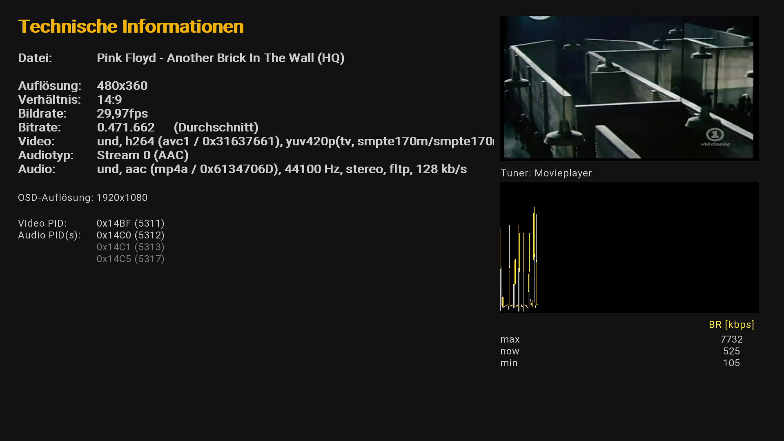Click the white marker in bitrate graph

pos(538,245)
